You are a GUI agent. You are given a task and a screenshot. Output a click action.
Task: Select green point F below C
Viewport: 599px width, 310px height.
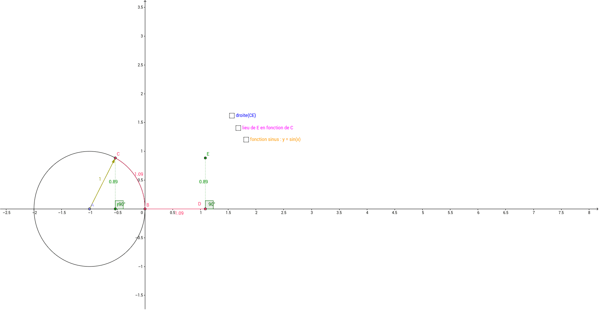pyautogui.click(x=115, y=209)
